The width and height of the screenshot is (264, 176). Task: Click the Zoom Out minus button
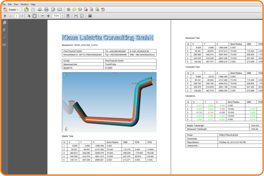pos(43,16)
